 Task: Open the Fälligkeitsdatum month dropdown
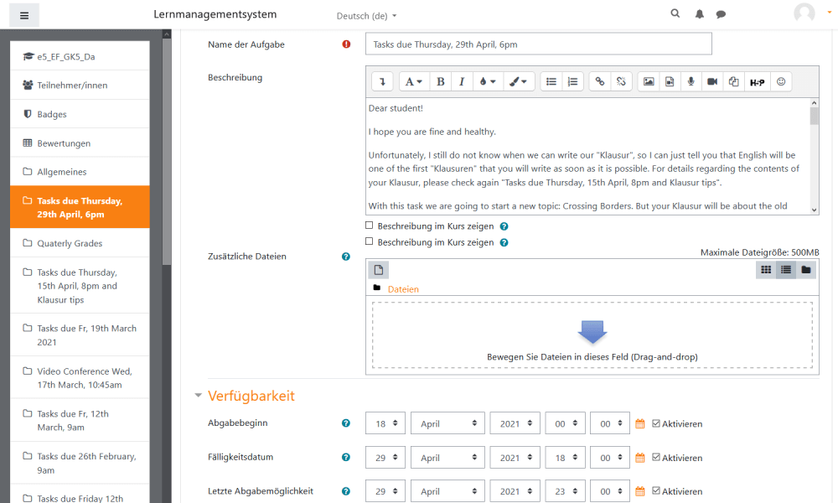447,458
